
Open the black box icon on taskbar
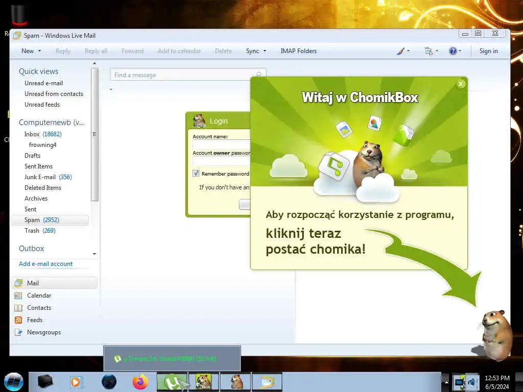pyautogui.click(x=45, y=382)
